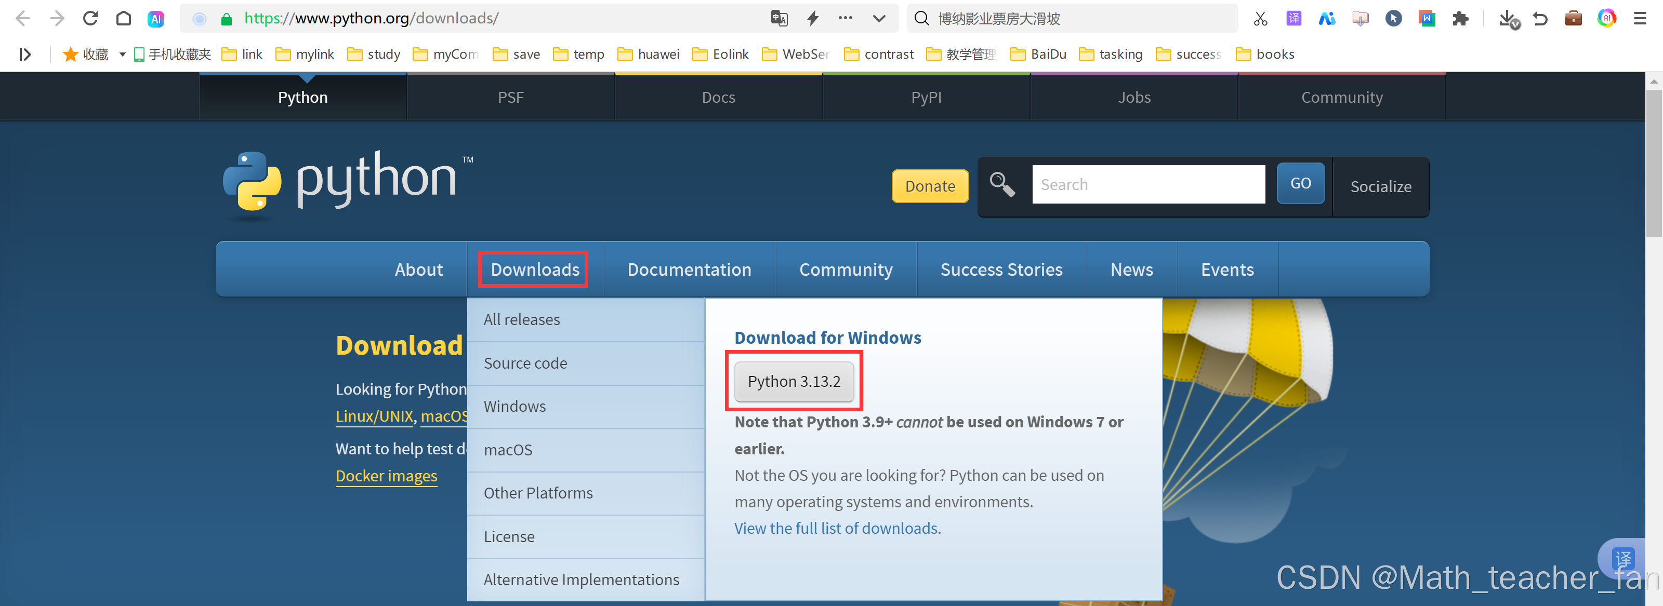Select Alternative Implementations menu entry
This screenshot has width=1663, height=606.
point(586,580)
